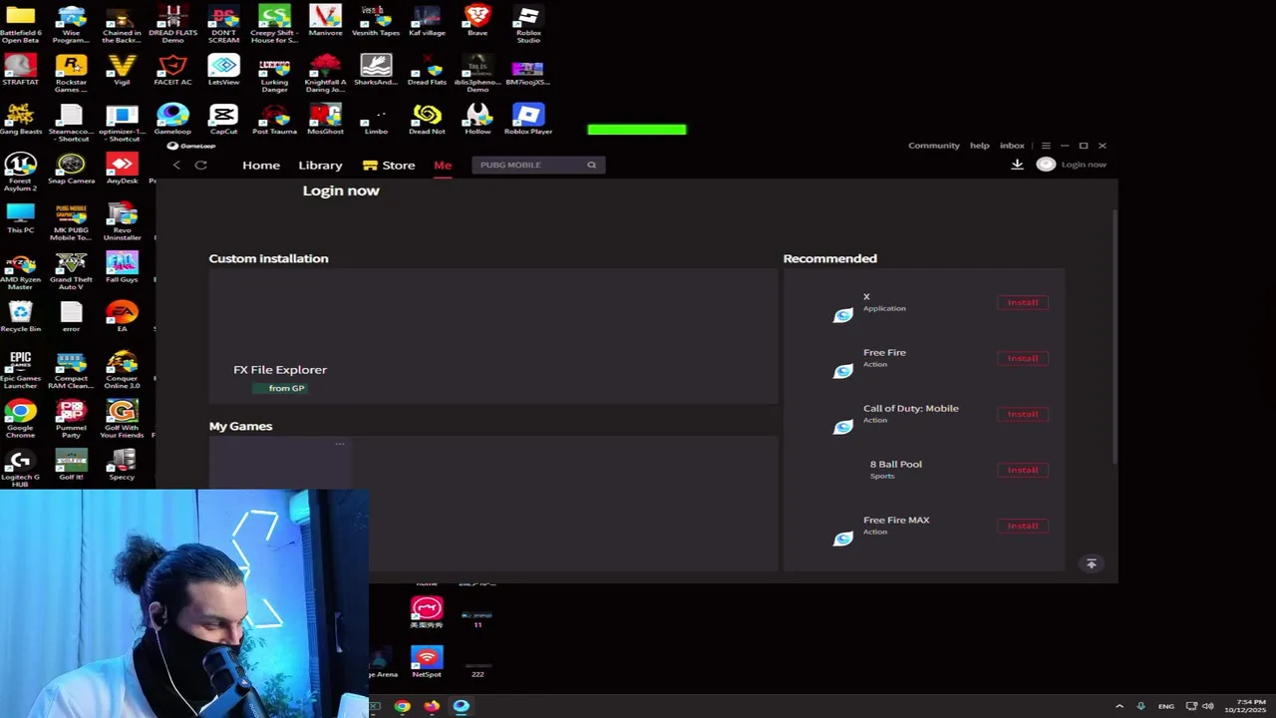Open the Recycle Bin
Image resolution: width=1276 pixels, height=718 pixels.
[20, 317]
